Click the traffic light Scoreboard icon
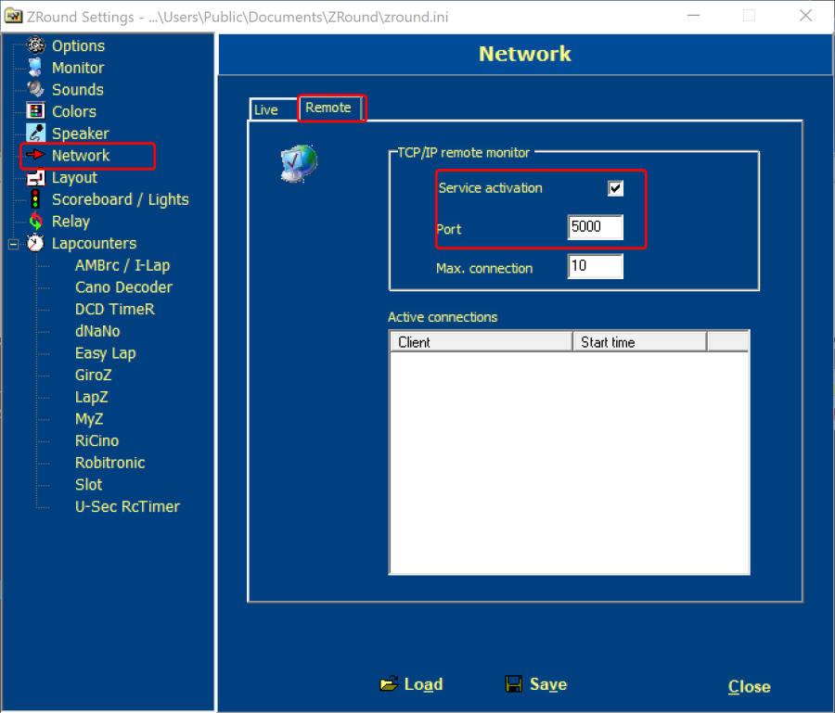The height and width of the screenshot is (713, 835). [x=35, y=199]
